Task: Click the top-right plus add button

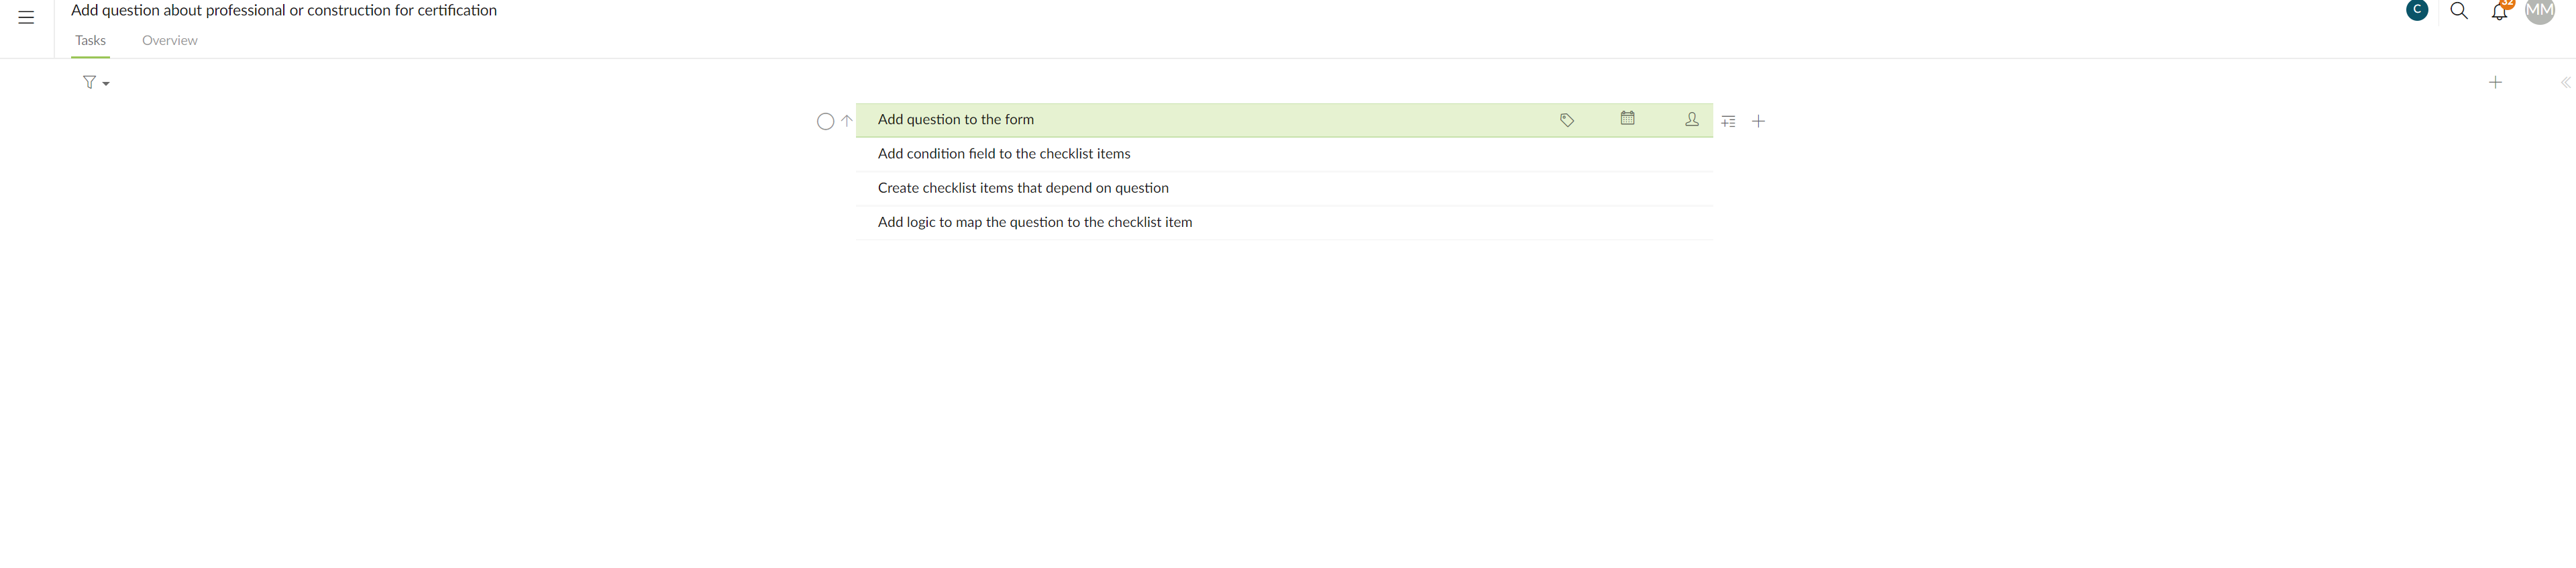Action: (2495, 82)
